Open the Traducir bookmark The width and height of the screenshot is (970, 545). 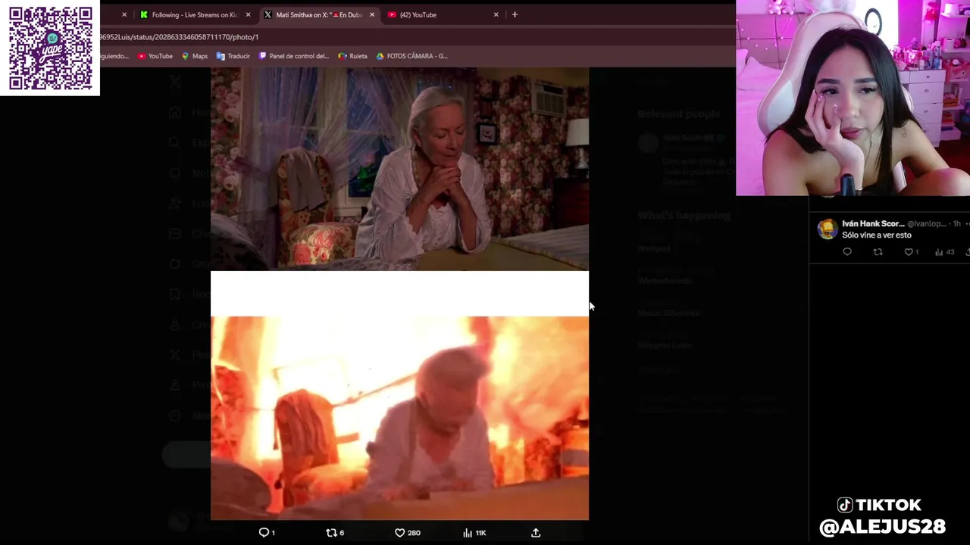233,56
